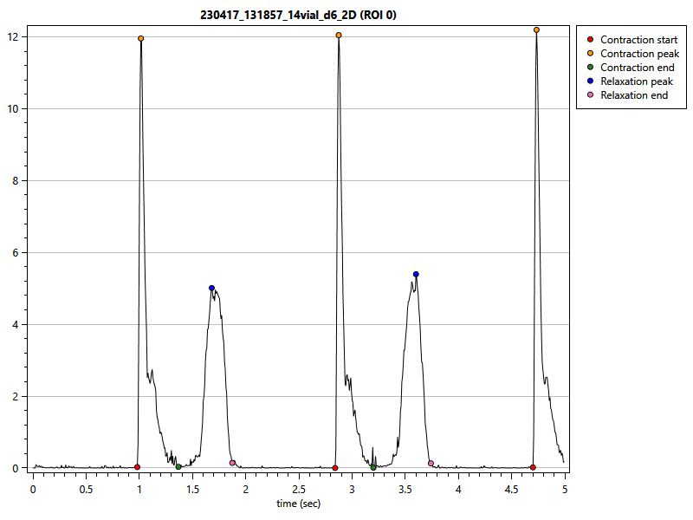This screenshot has height=520, width=693.
Task: Click the "time (sec)" x-axis label
Action: point(299,503)
